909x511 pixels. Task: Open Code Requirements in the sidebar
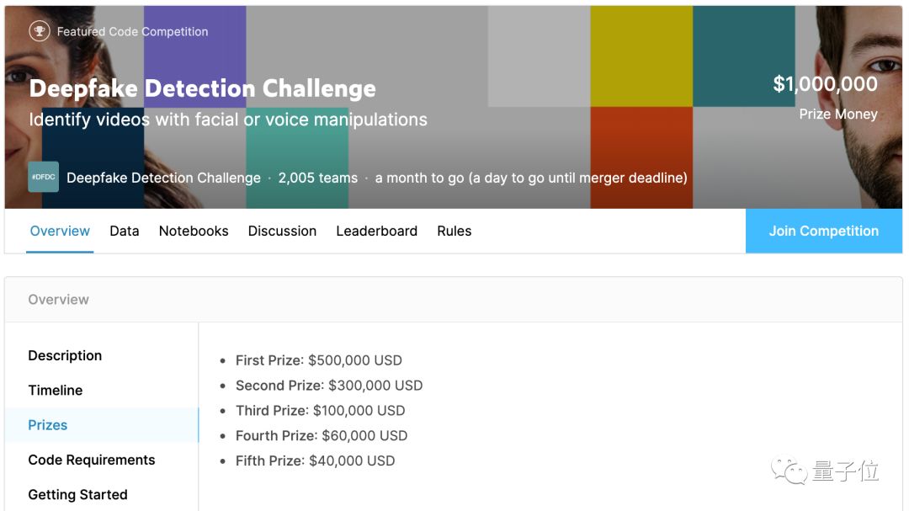coord(92,460)
